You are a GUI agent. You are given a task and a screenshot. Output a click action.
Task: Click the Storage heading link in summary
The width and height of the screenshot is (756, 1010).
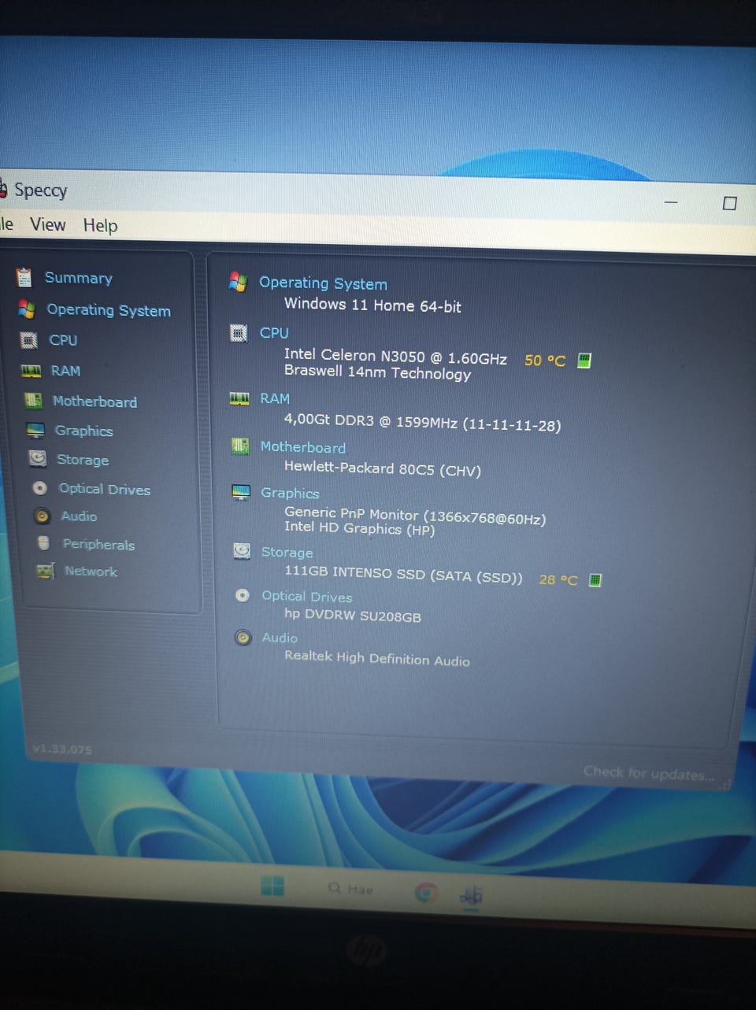287,553
